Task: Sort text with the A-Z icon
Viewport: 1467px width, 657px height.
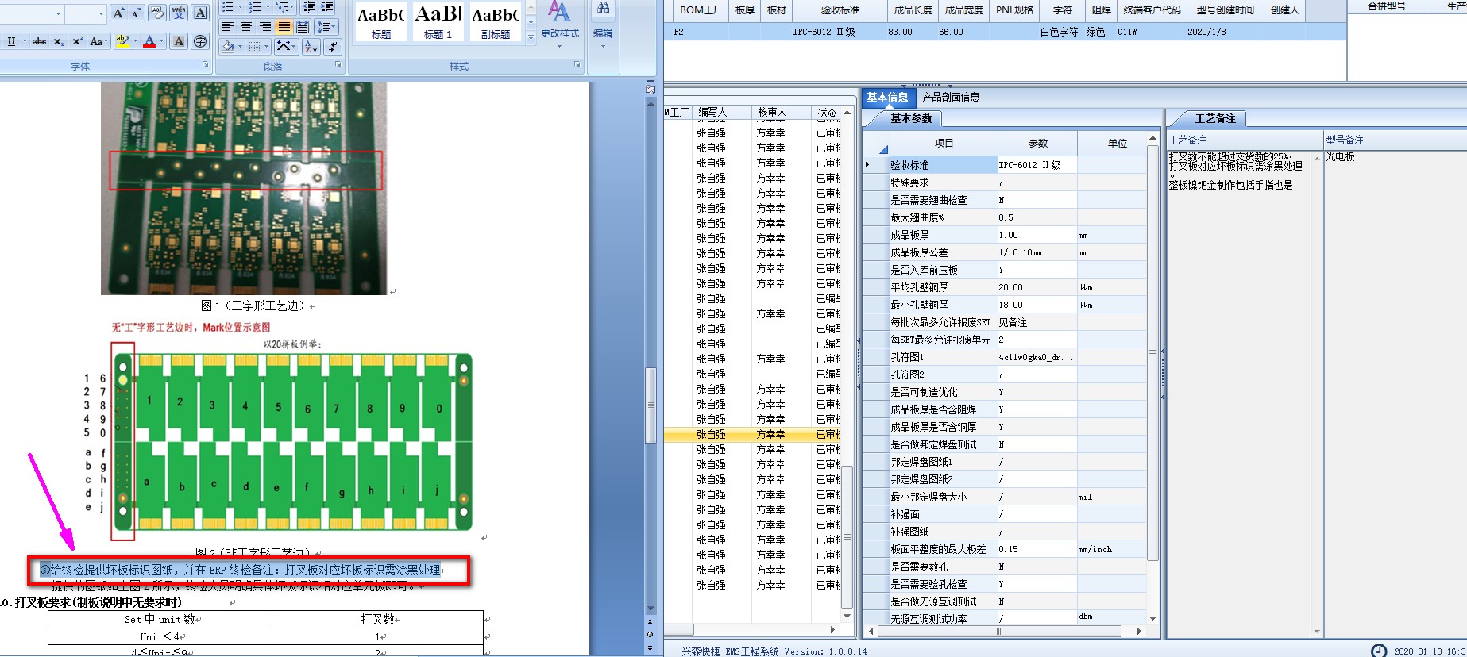Action: (311, 47)
